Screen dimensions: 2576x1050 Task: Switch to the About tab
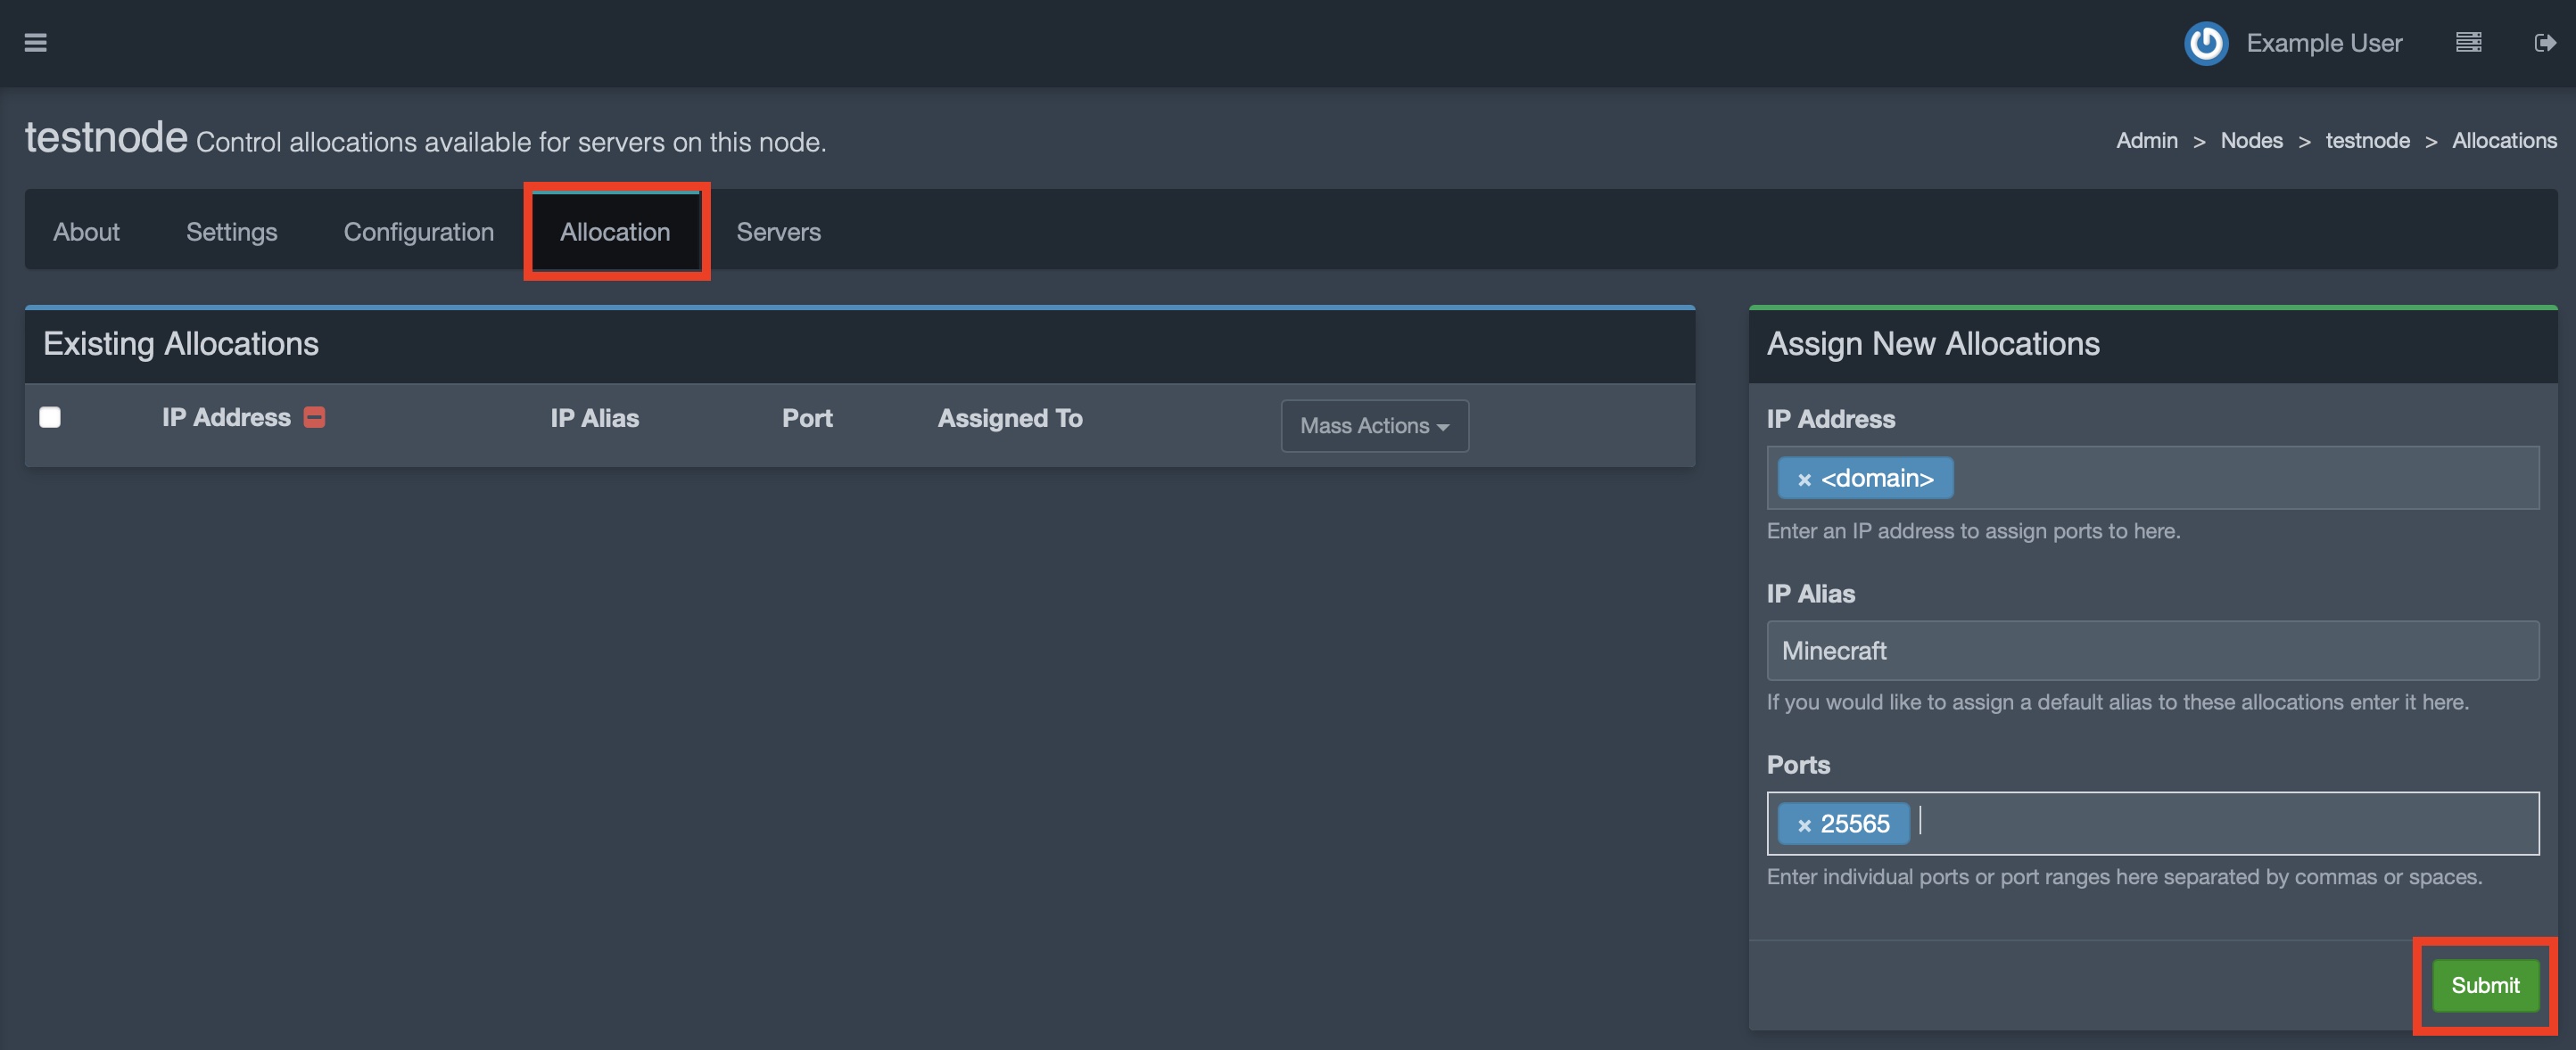tap(86, 230)
